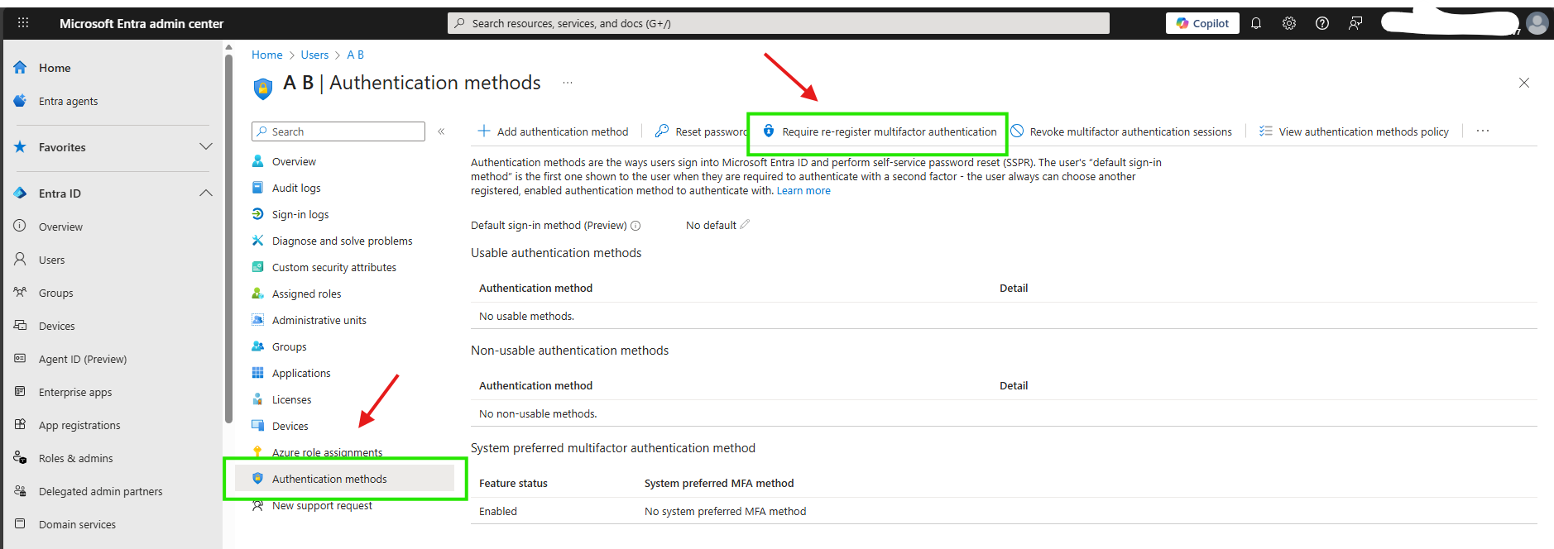Click Require re-register multifactor authentication
The image size is (1554, 549).
click(880, 131)
